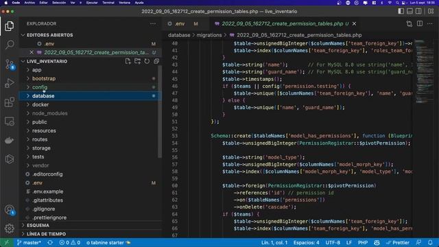Open Run and Debug view

point(9,83)
